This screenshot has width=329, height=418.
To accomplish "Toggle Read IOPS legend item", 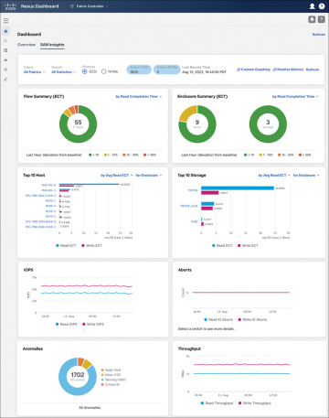I will click(x=66, y=324).
